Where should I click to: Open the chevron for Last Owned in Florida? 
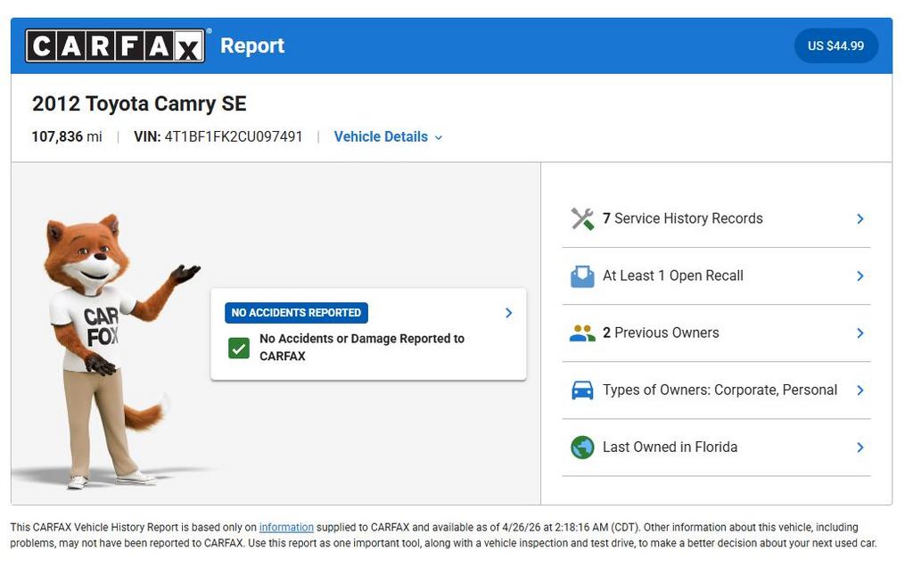pos(860,447)
